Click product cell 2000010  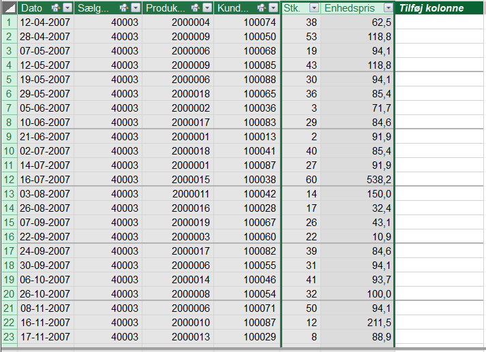[178, 323]
